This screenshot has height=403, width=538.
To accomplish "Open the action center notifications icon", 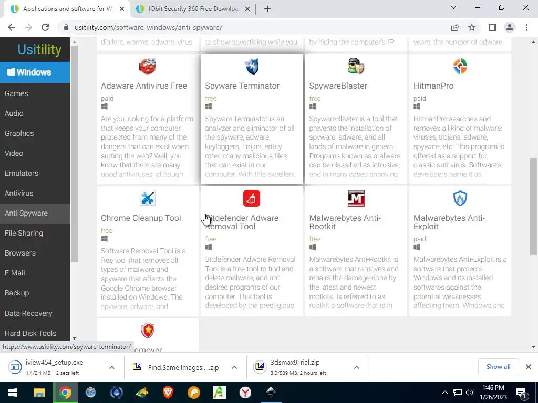I will [522, 393].
